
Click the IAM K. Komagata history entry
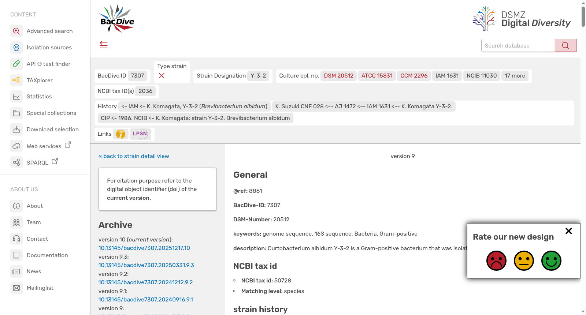click(194, 106)
